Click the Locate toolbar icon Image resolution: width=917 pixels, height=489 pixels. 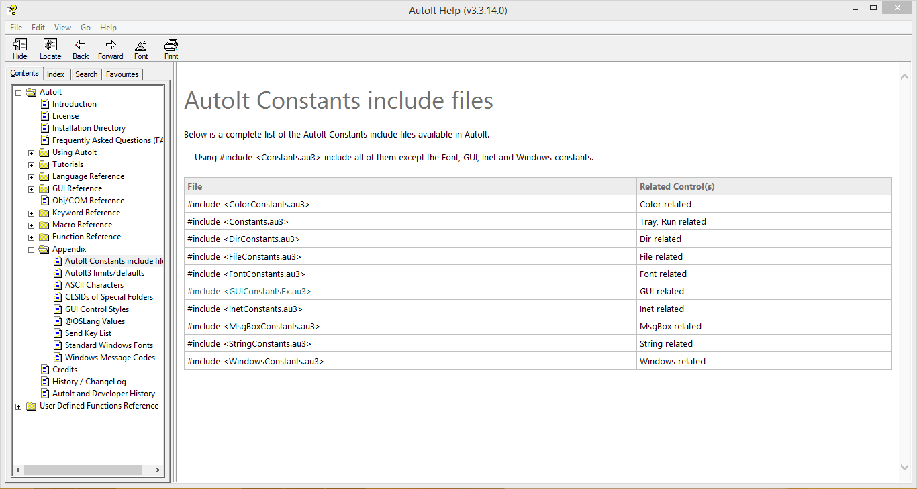pos(50,45)
